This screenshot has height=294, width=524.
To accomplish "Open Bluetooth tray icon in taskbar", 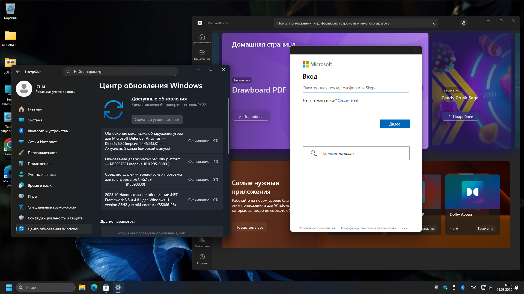I will click(x=463, y=287).
